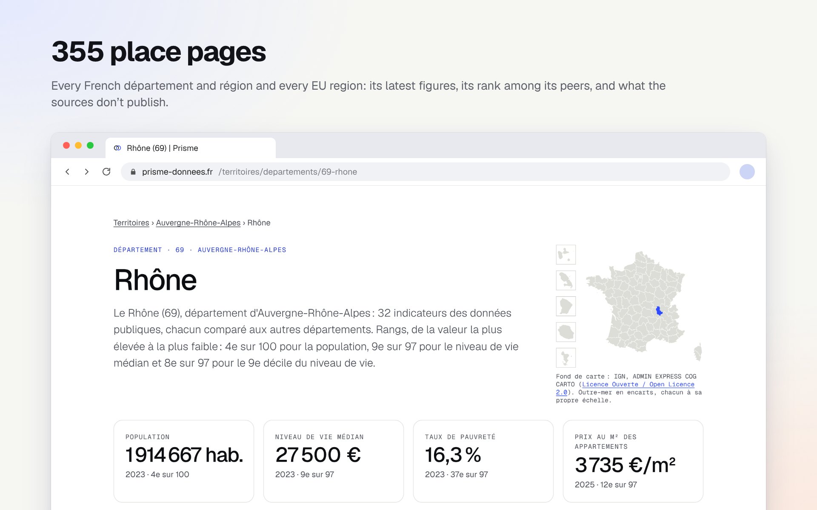The image size is (817, 510).
Task: Select the Mayotte inset map thumbnail
Action: tap(566, 357)
